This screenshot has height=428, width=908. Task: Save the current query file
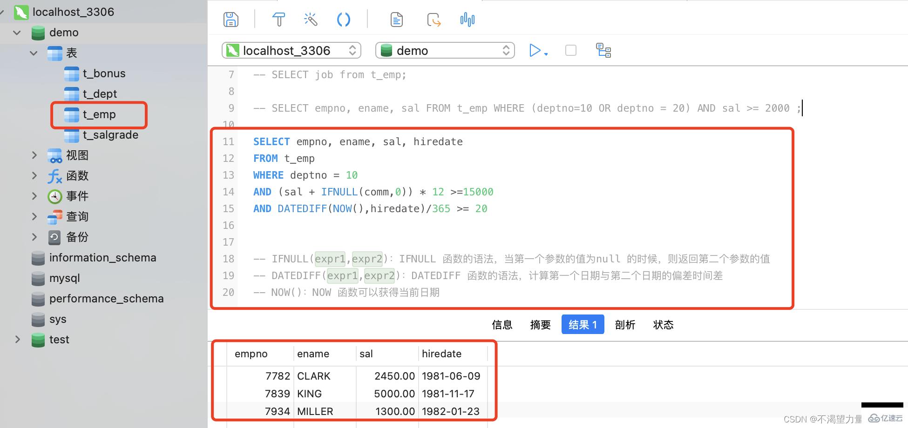point(231,19)
